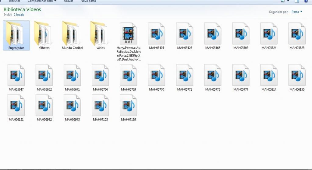Select video file MAH06943

pos(72,108)
